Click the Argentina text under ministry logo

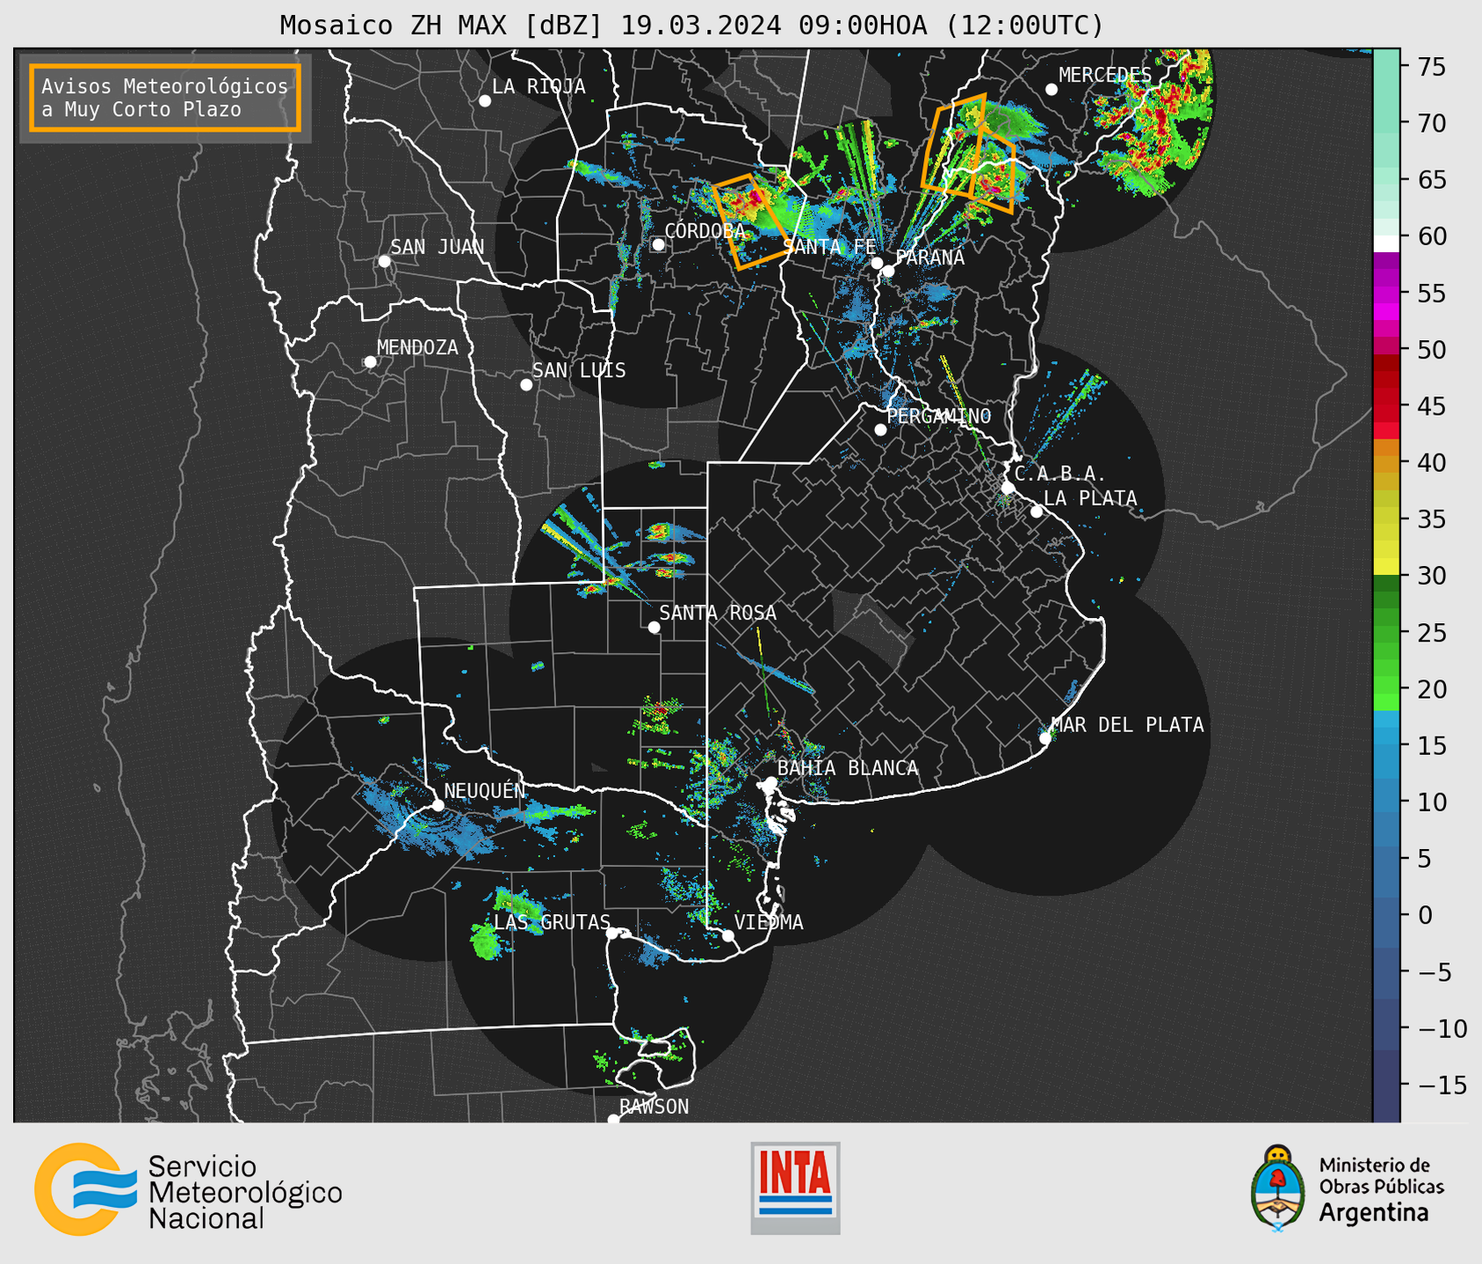(x=1374, y=1214)
